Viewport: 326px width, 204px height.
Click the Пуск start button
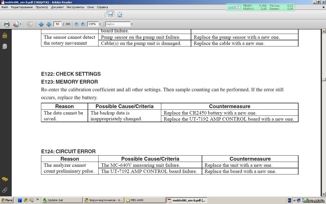(x=7, y=200)
